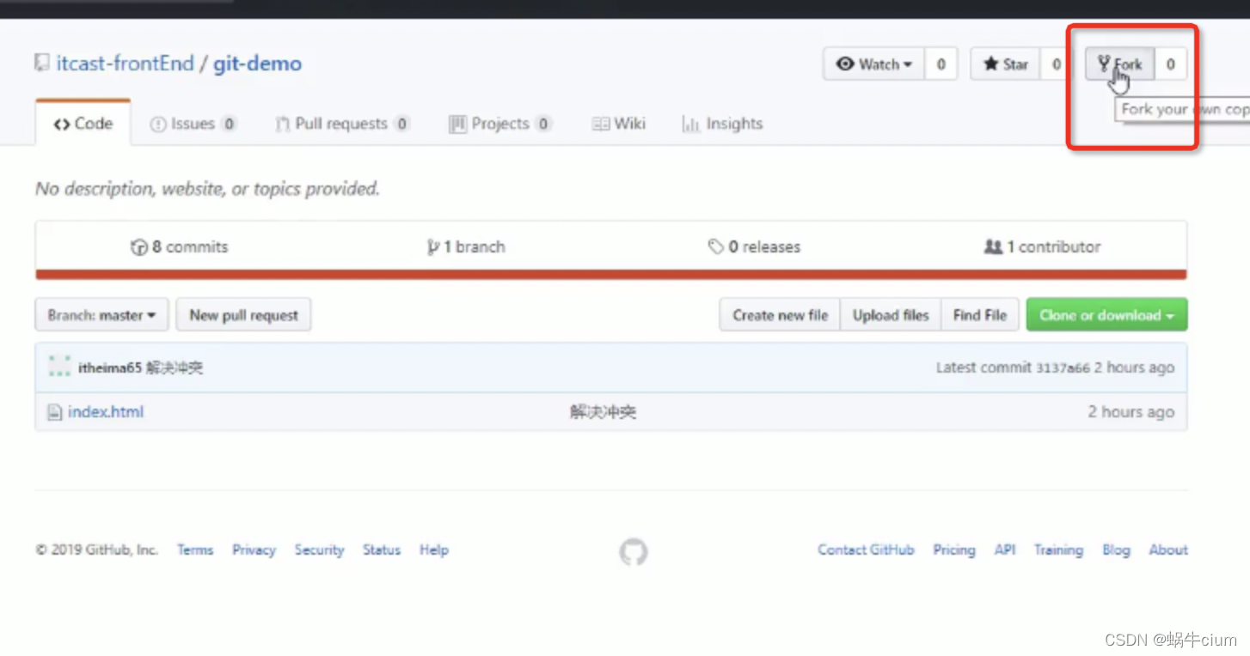Open the Terms footer link
The height and width of the screenshot is (656, 1250).
(195, 550)
